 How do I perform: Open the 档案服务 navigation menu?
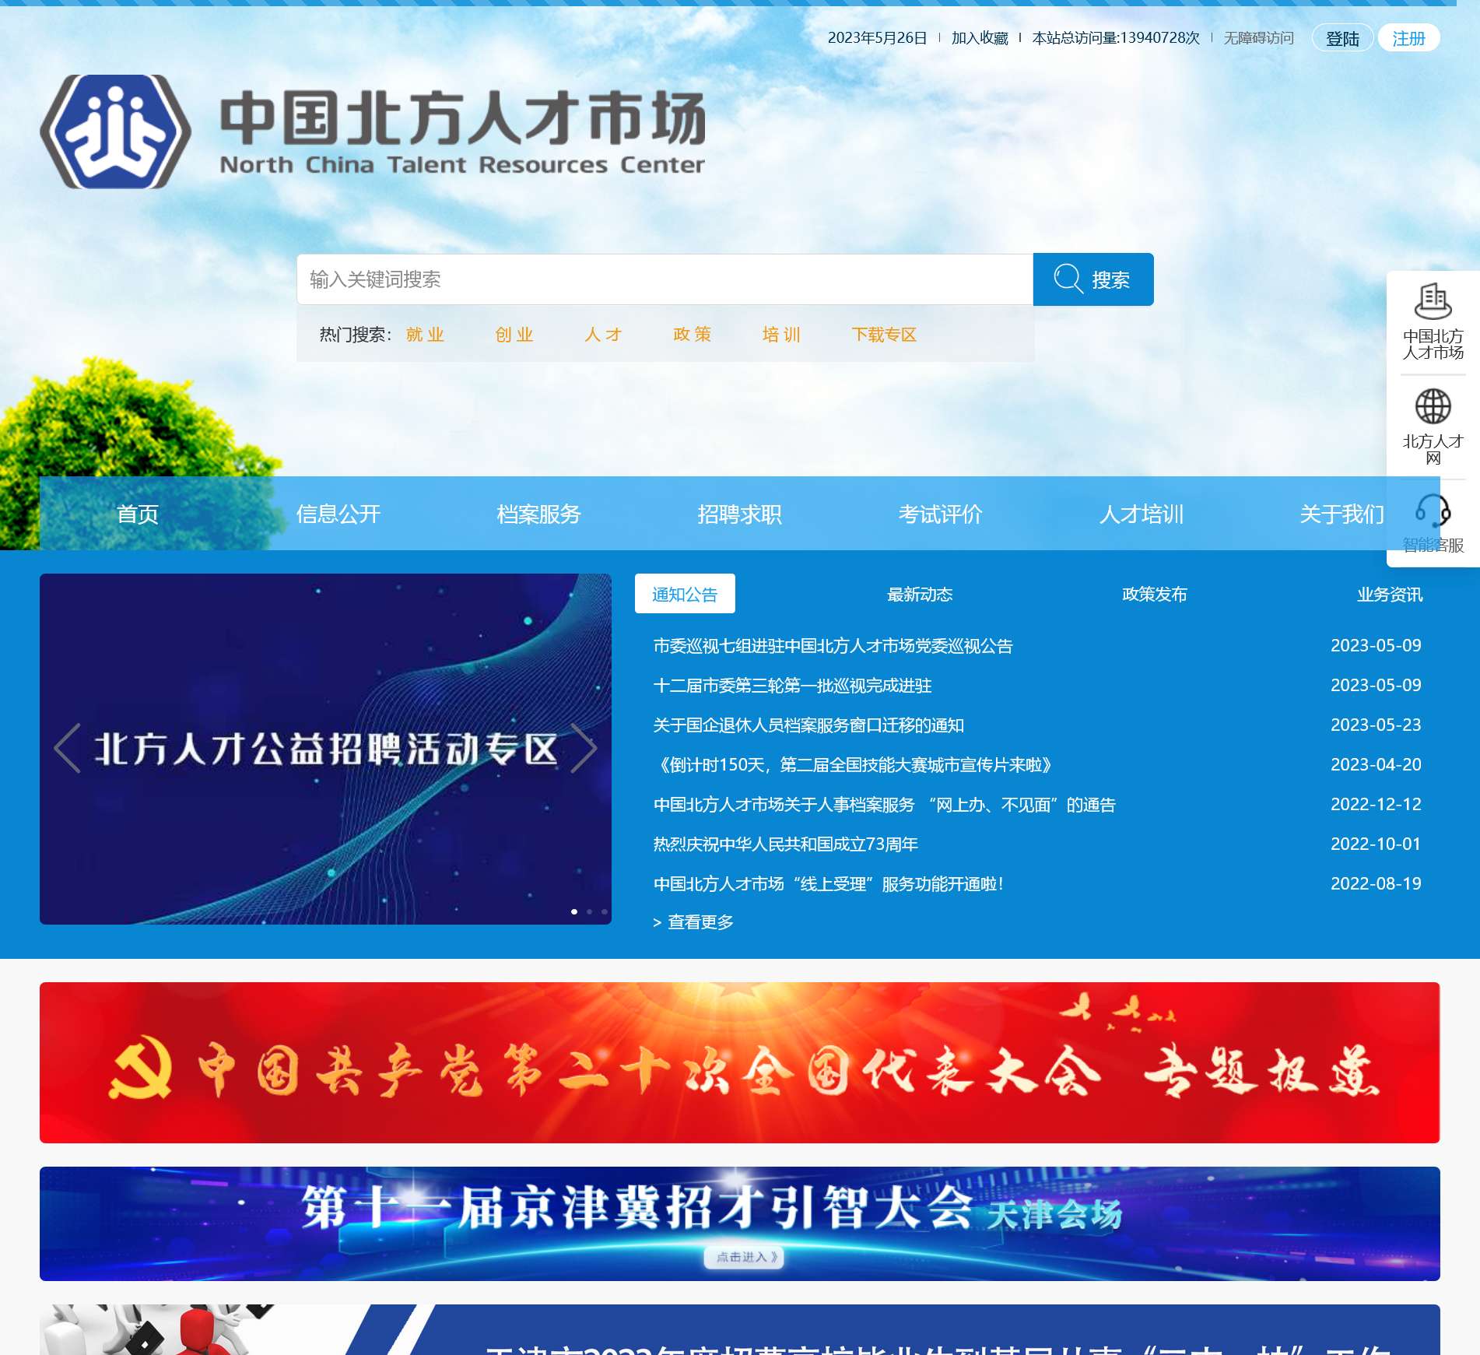(x=538, y=514)
